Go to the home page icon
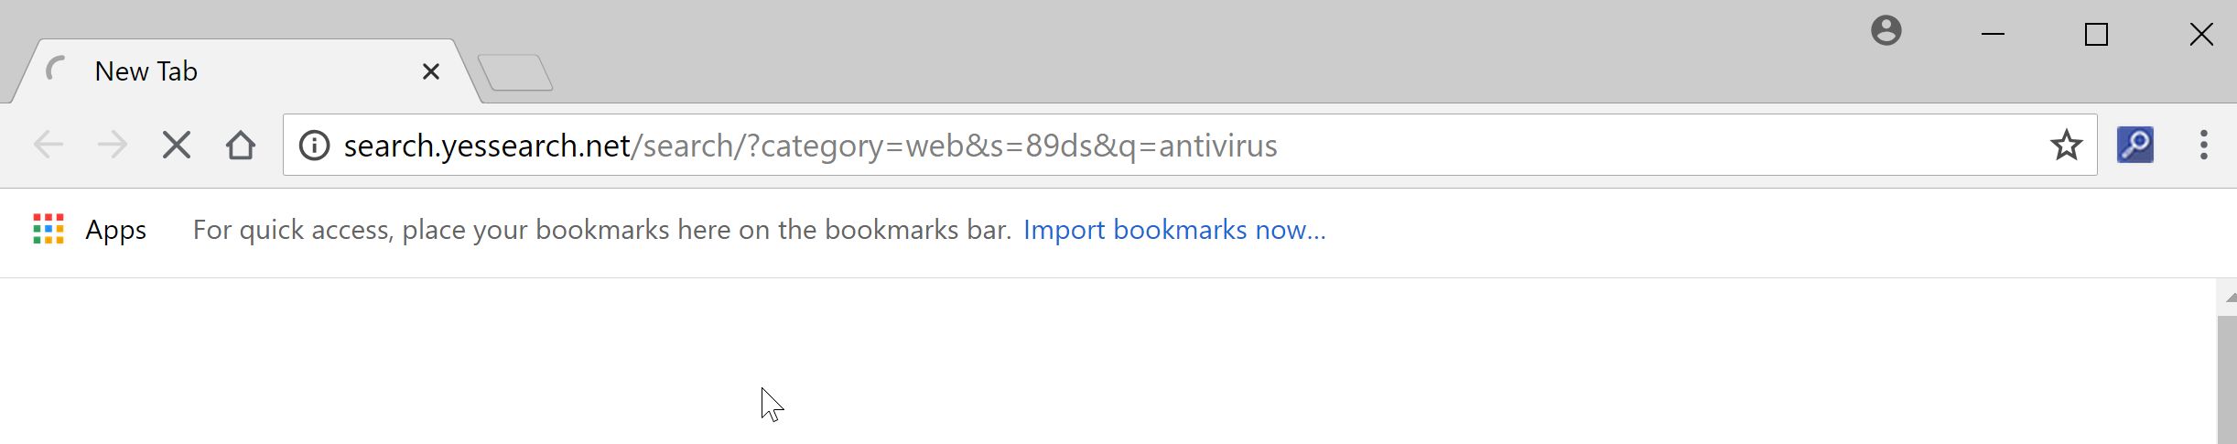The height and width of the screenshot is (444, 2237). coord(241,145)
